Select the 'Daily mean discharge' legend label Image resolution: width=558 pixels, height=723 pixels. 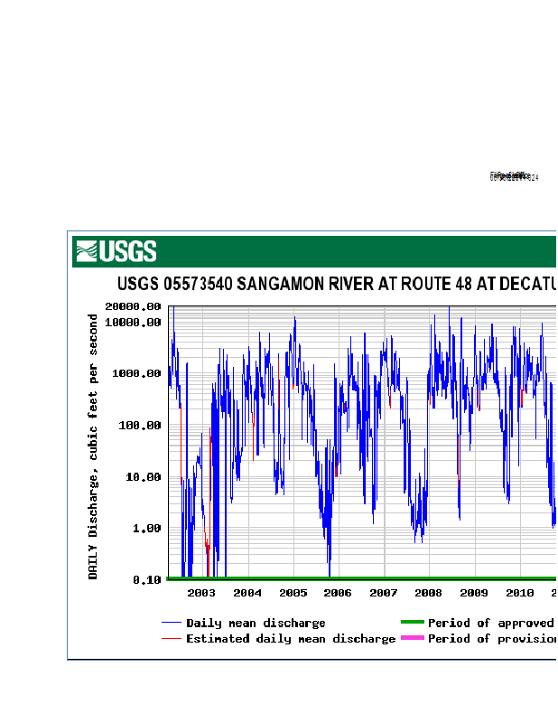(256, 624)
